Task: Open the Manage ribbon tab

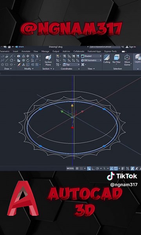Action: (x=45, y=51)
